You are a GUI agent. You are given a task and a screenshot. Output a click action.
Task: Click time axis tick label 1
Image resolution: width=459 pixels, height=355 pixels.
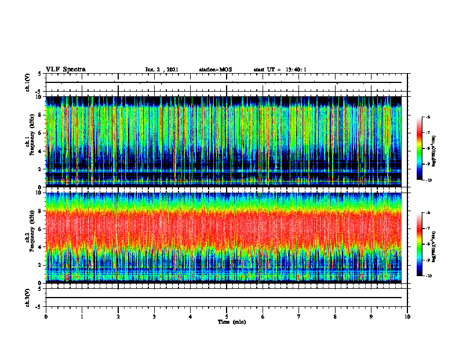click(82, 317)
